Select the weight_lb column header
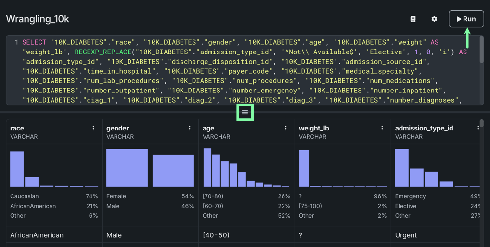The image size is (490, 247). (314, 128)
